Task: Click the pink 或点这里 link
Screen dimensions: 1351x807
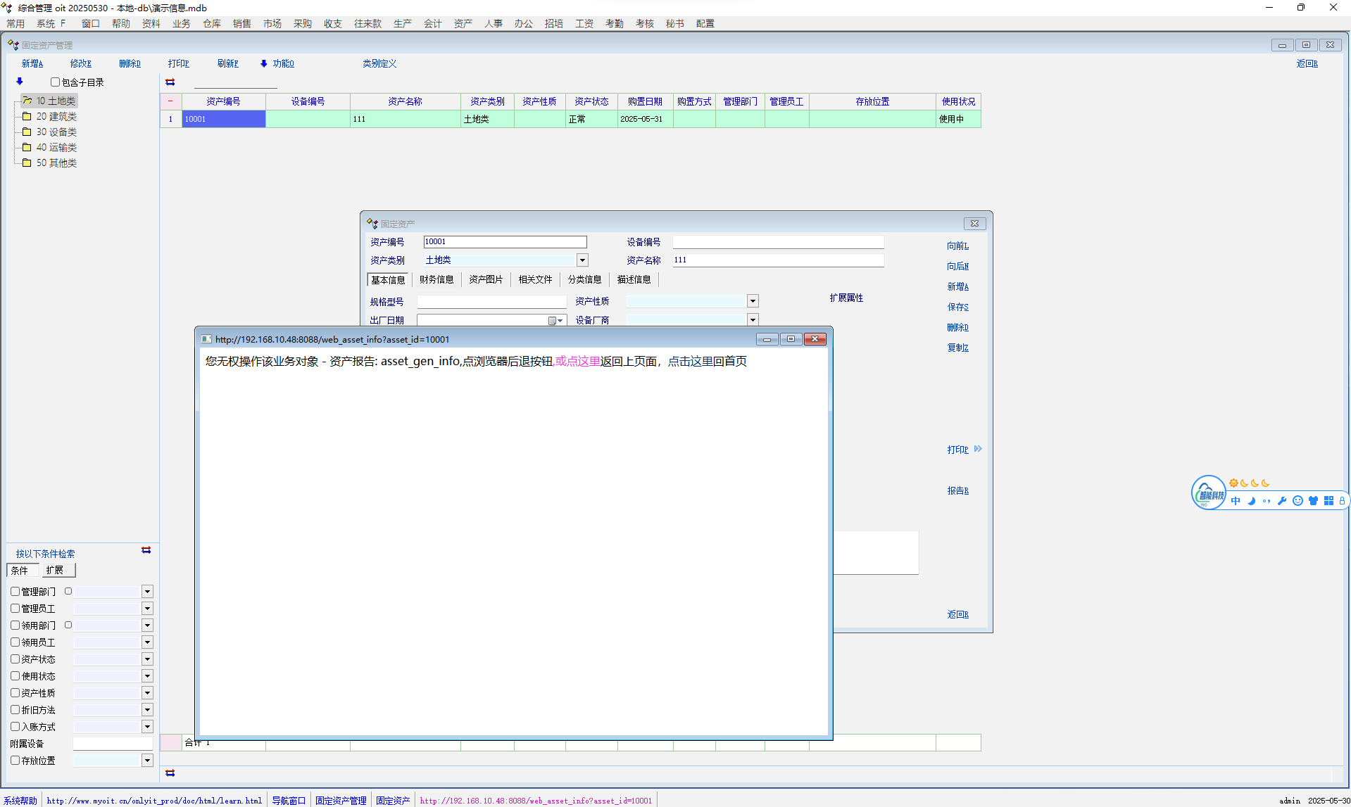Action: tap(577, 362)
